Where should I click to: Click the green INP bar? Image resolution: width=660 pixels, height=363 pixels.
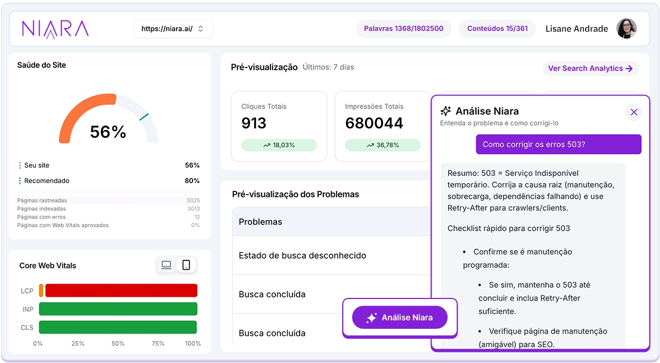(x=118, y=309)
